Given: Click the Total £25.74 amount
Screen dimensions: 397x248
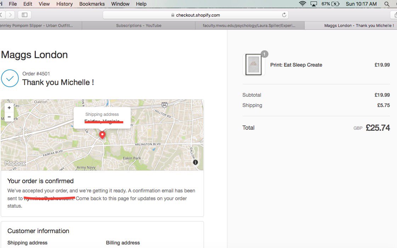Looking at the screenshot, I should coord(378,128).
